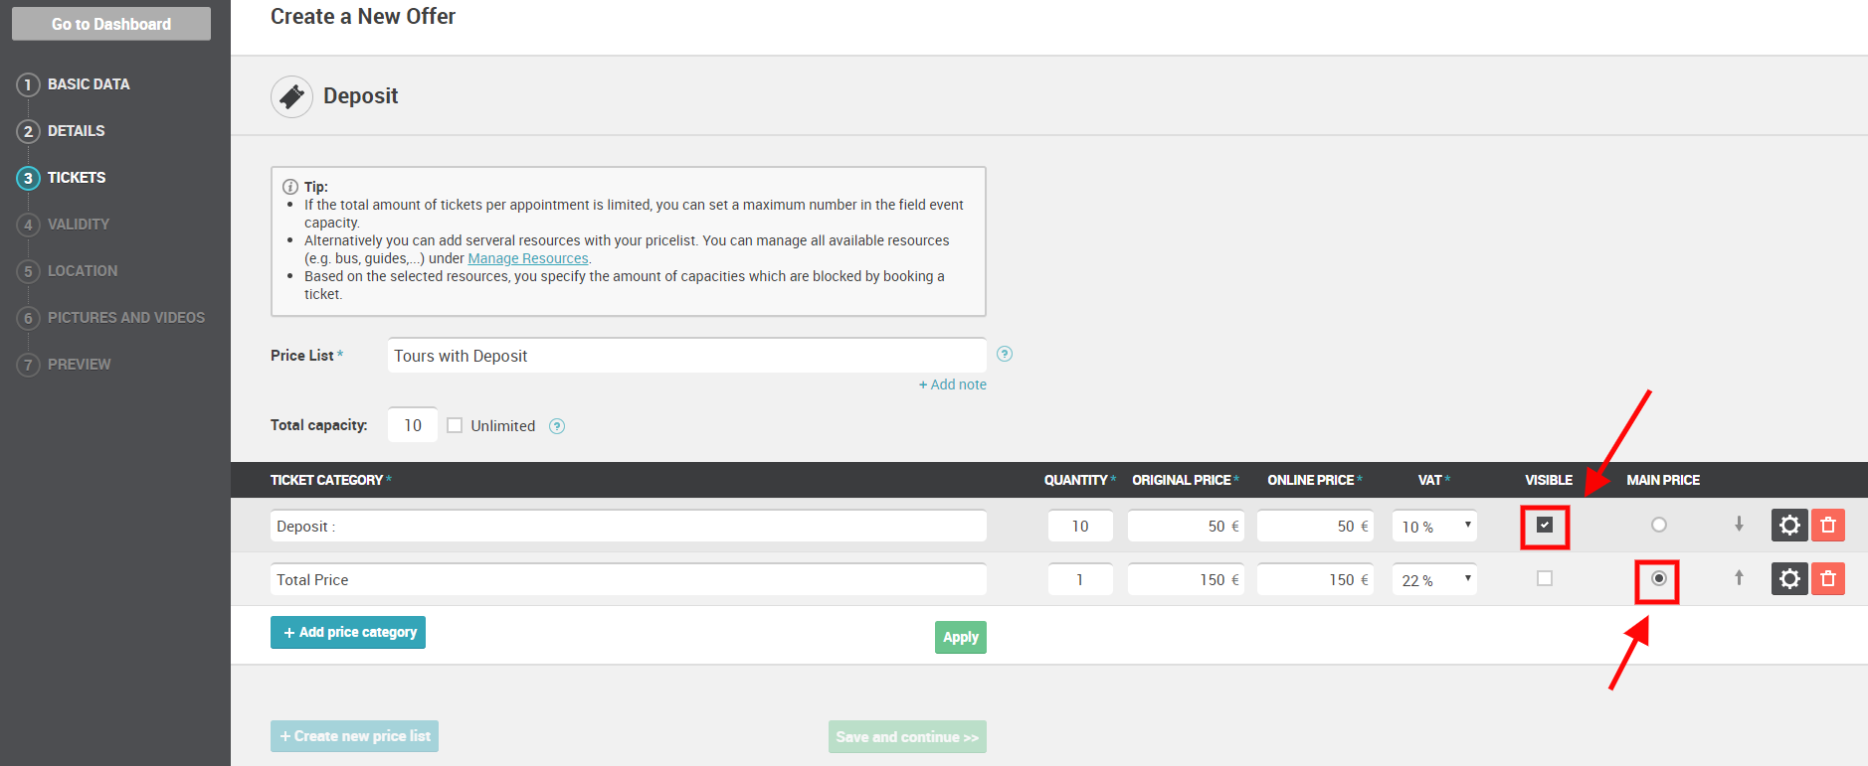Enable Unlimited capacity checkbox
This screenshot has width=1868, height=766.
tap(455, 425)
